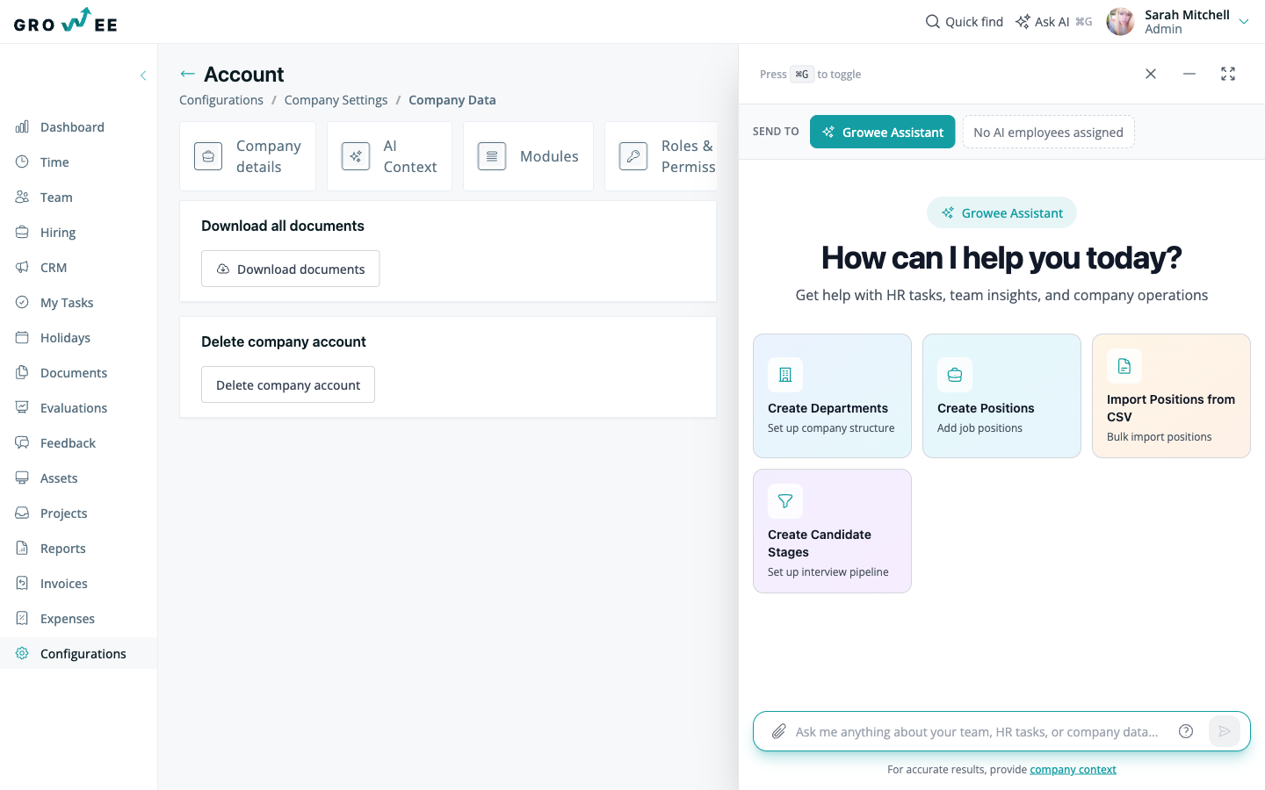Screen dimensions: 1265x790
Task: Click the Growee Assistant badge above the heading
Action: click(x=1001, y=212)
